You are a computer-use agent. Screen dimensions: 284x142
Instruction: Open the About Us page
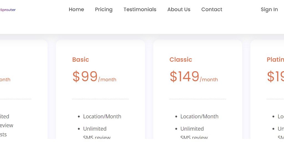tap(179, 9)
